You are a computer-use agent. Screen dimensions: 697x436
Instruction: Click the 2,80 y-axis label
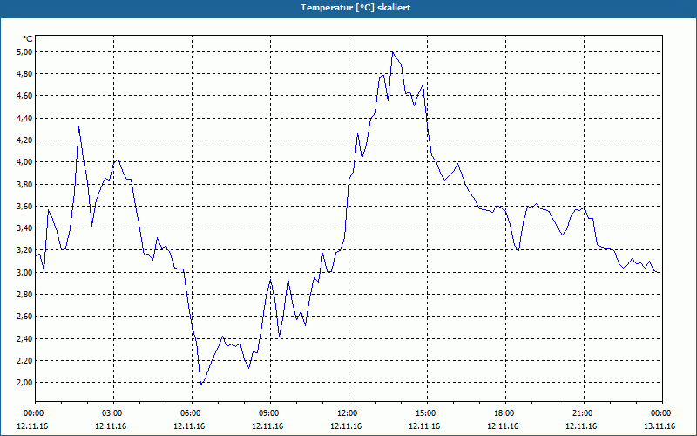point(25,295)
